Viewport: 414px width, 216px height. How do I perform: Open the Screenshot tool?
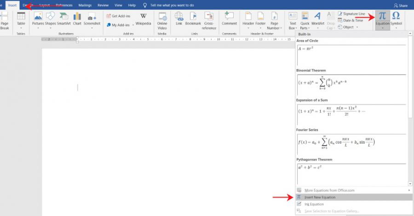[x=92, y=20]
